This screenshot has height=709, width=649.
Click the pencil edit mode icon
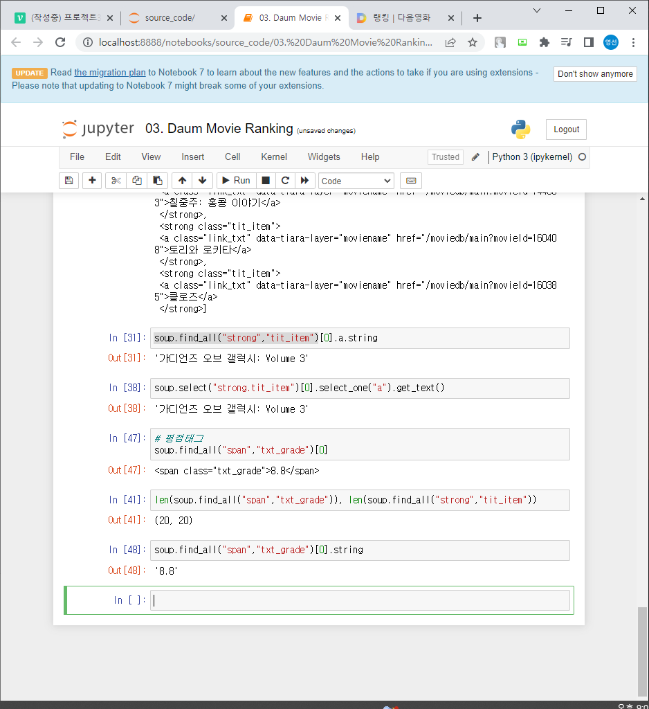(475, 157)
